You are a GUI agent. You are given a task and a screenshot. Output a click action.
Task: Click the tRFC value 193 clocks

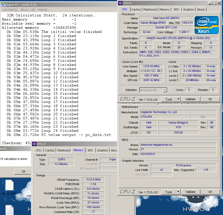(x=93, y=207)
